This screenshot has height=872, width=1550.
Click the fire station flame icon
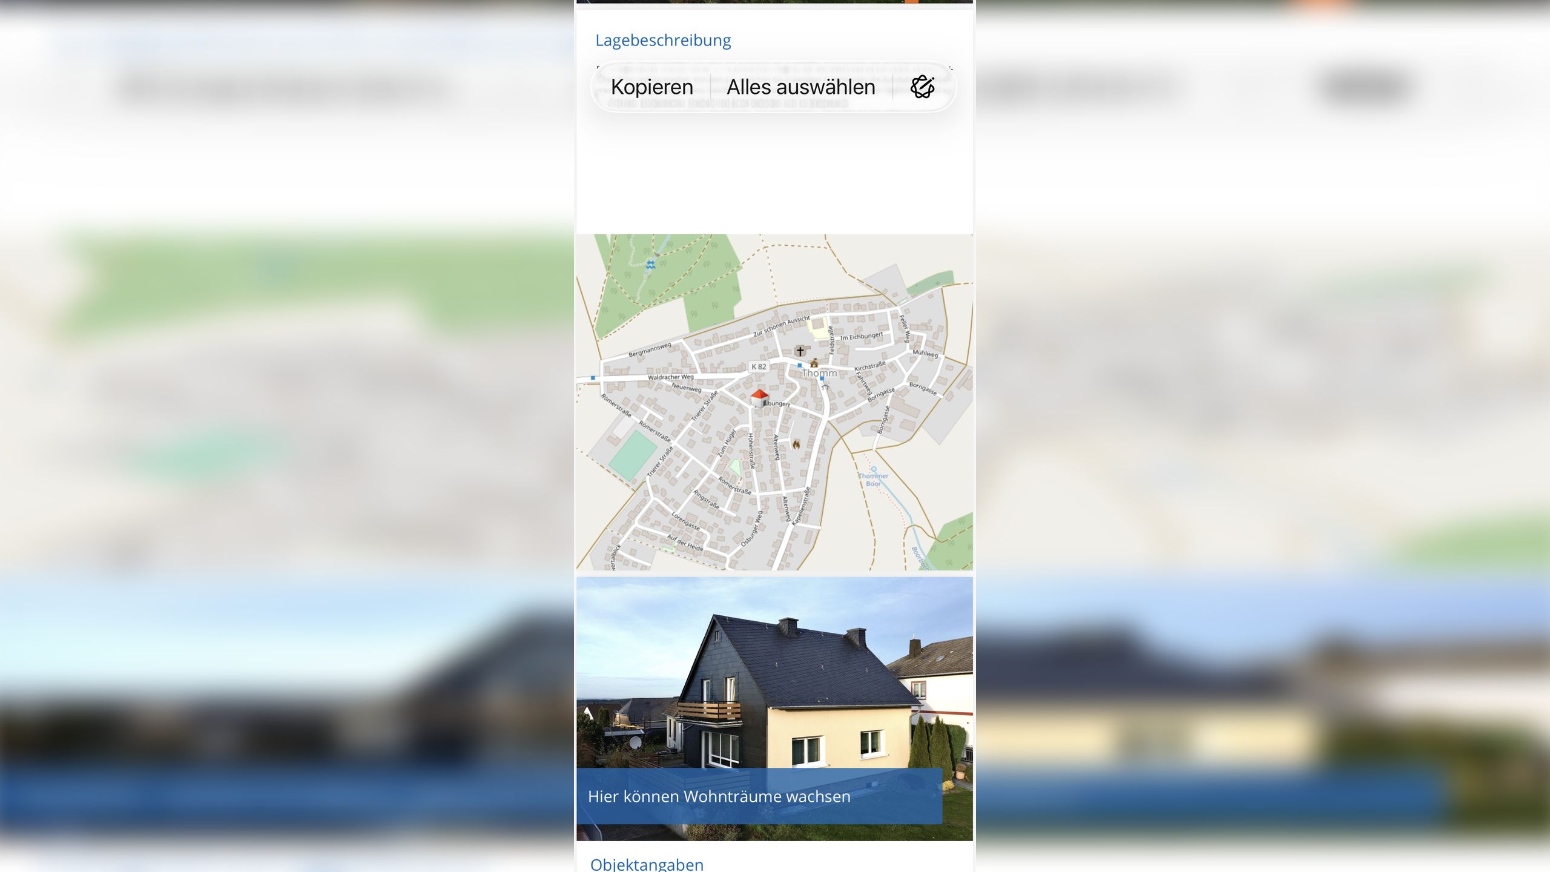pyautogui.click(x=796, y=444)
